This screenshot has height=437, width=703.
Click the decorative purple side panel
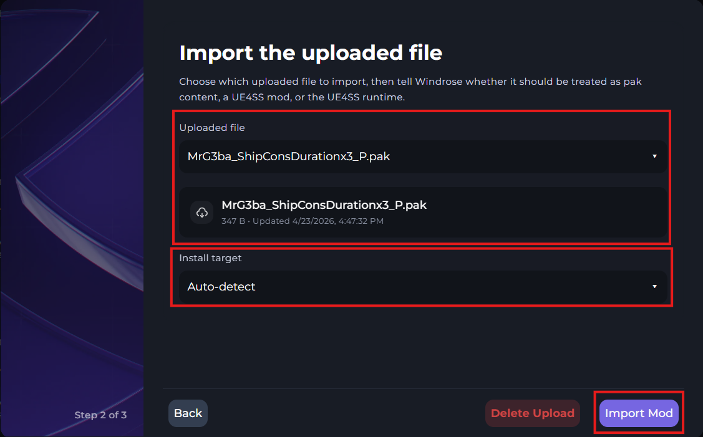tap(72, 187)
